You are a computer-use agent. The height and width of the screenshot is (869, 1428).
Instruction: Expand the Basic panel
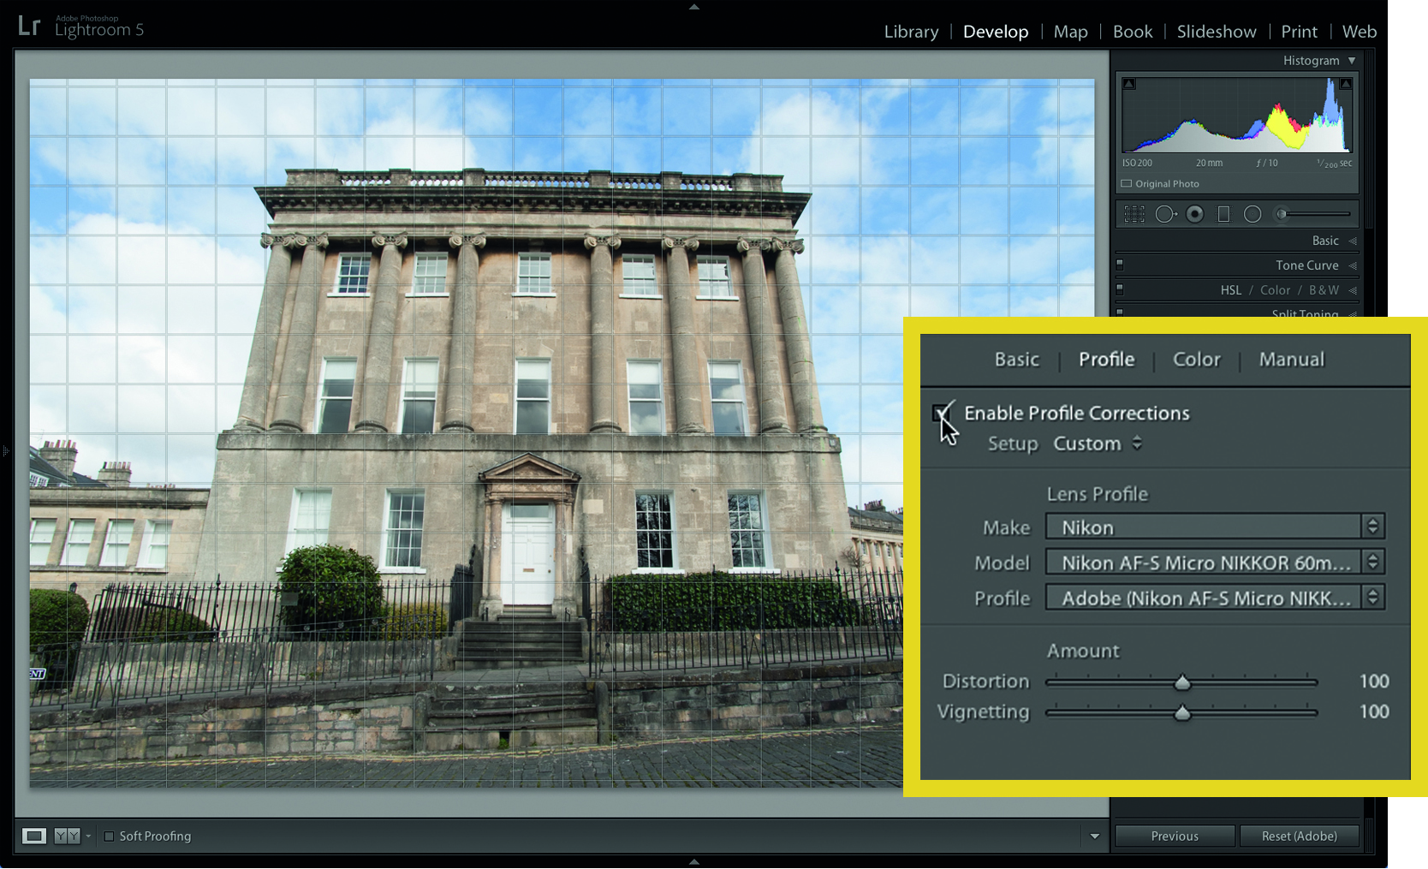click(1353, 241)
